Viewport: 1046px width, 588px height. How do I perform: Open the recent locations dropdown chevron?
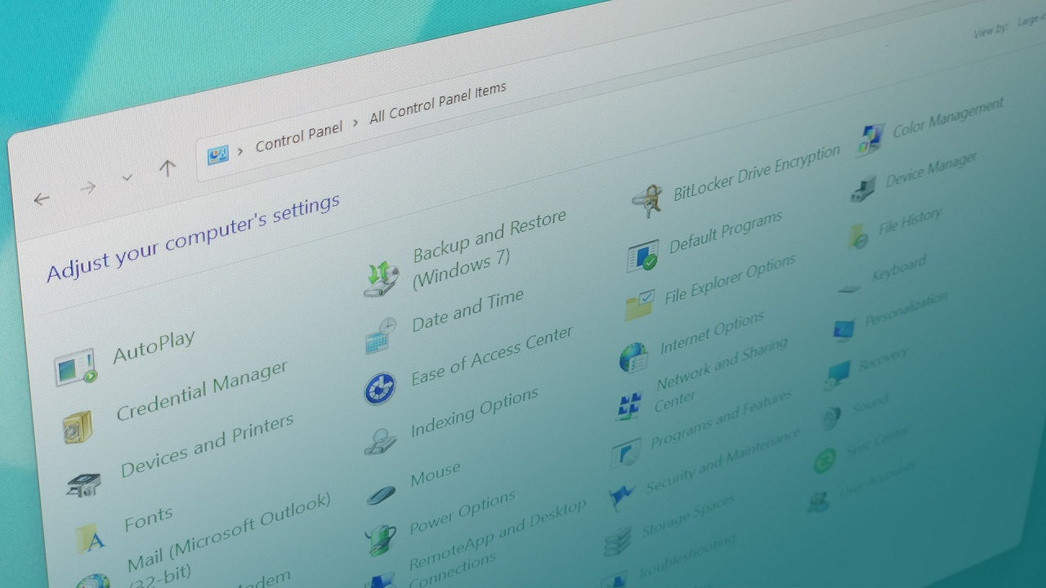(x=127, y=177)
